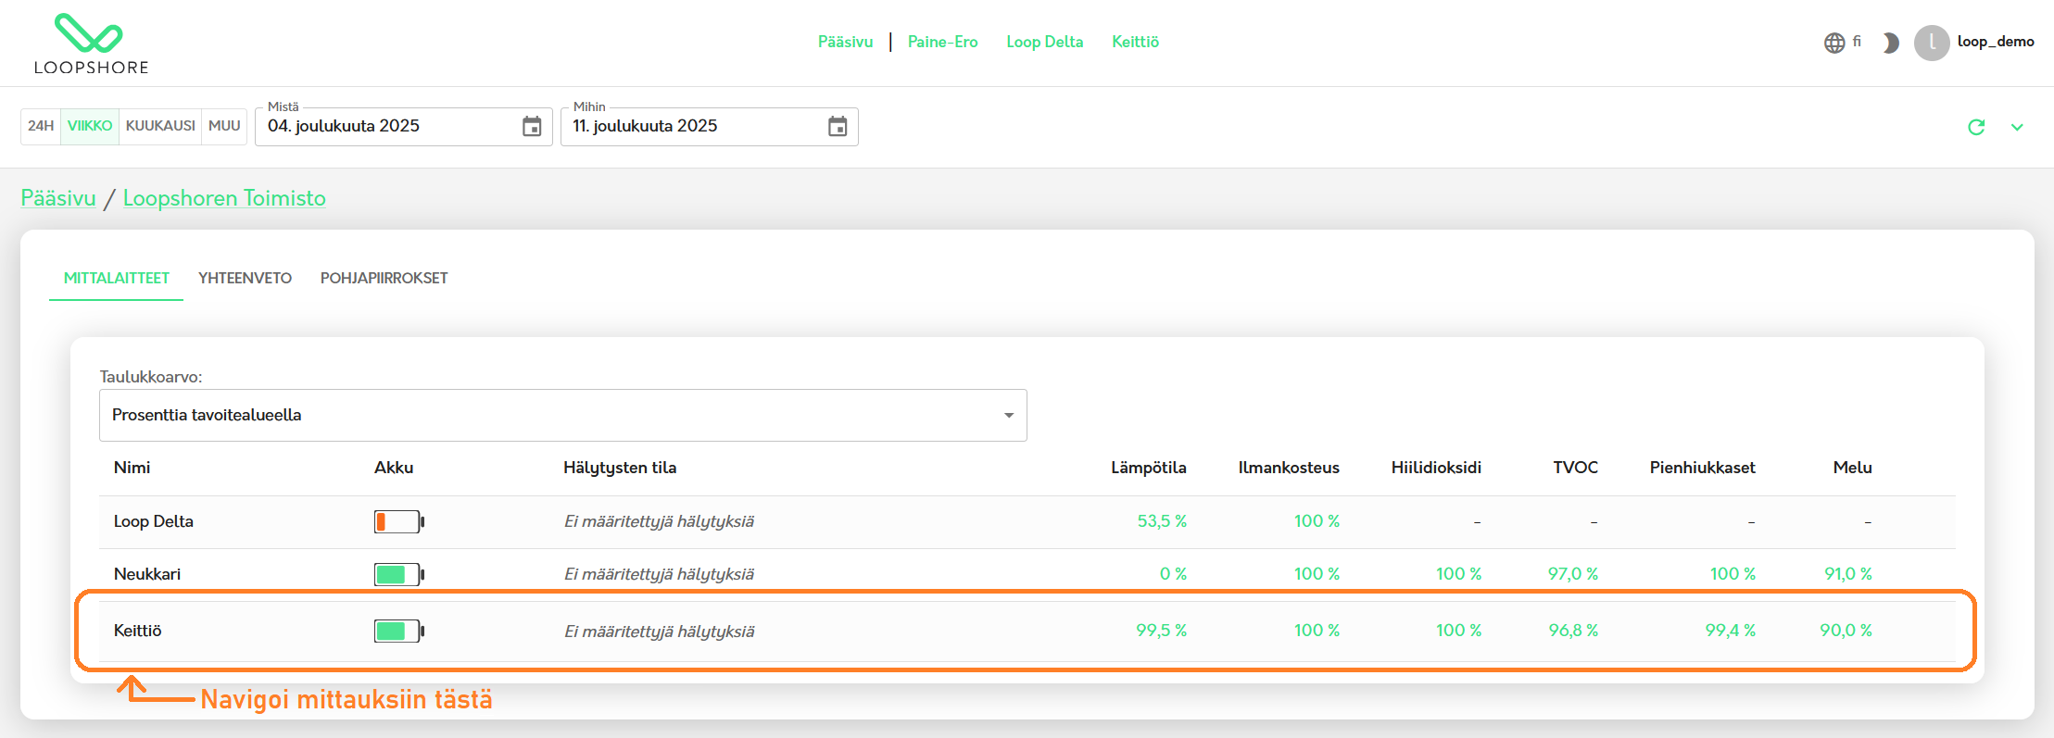Viewport: 2054px width, 738px height.
Task: Open the Neukkari device row
Action: [x=1027, y=574]
